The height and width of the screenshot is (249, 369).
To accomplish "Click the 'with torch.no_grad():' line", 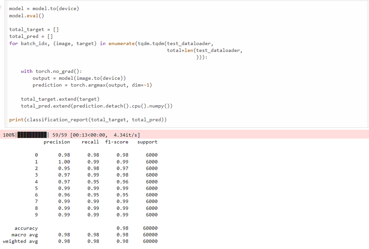I will (x=51, y=71).
